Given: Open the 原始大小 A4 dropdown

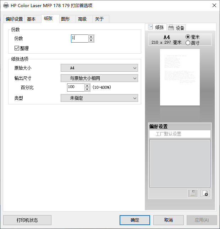Looking at the screenshot, I should [99, 68].
